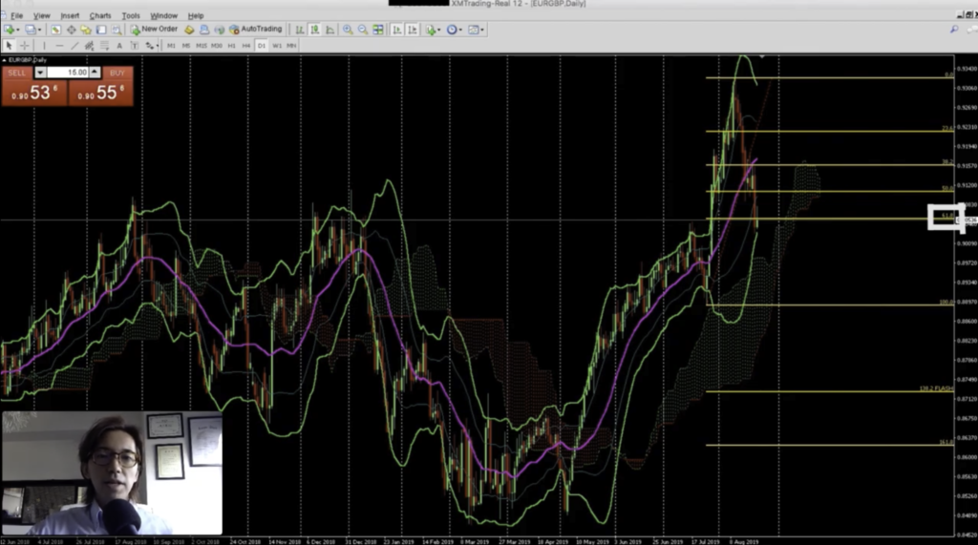The image size is (978, 545).
Task: Expand the Templates dropdown arrow
Action: pos(481,30)
